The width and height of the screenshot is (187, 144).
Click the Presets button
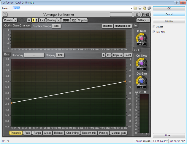[x=8, y=20]
